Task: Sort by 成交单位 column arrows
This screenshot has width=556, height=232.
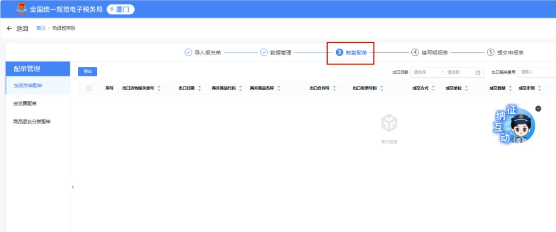Action: click(x=466, y=88)
